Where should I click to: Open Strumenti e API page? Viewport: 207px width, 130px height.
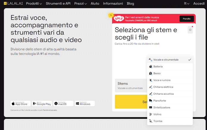[x=58, y=4]
